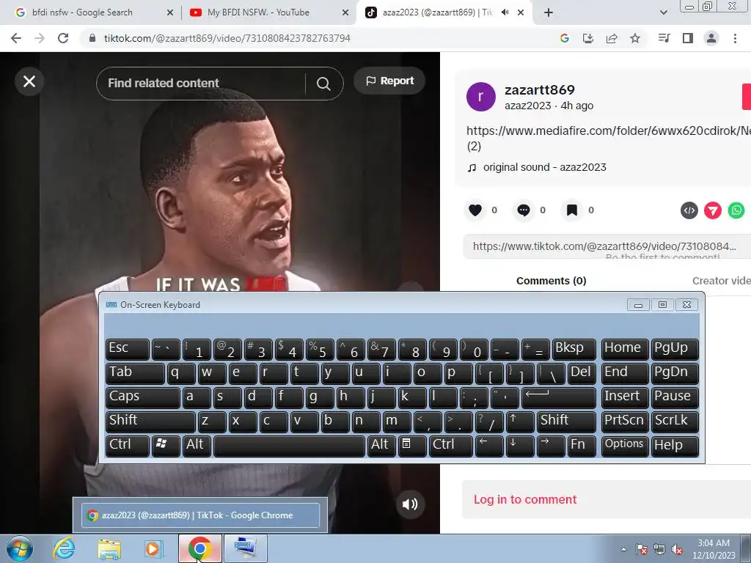This screenshot has height=563, width=751.
Task: Expand the Chrome tab search chevron
Action: click(663, 12)
